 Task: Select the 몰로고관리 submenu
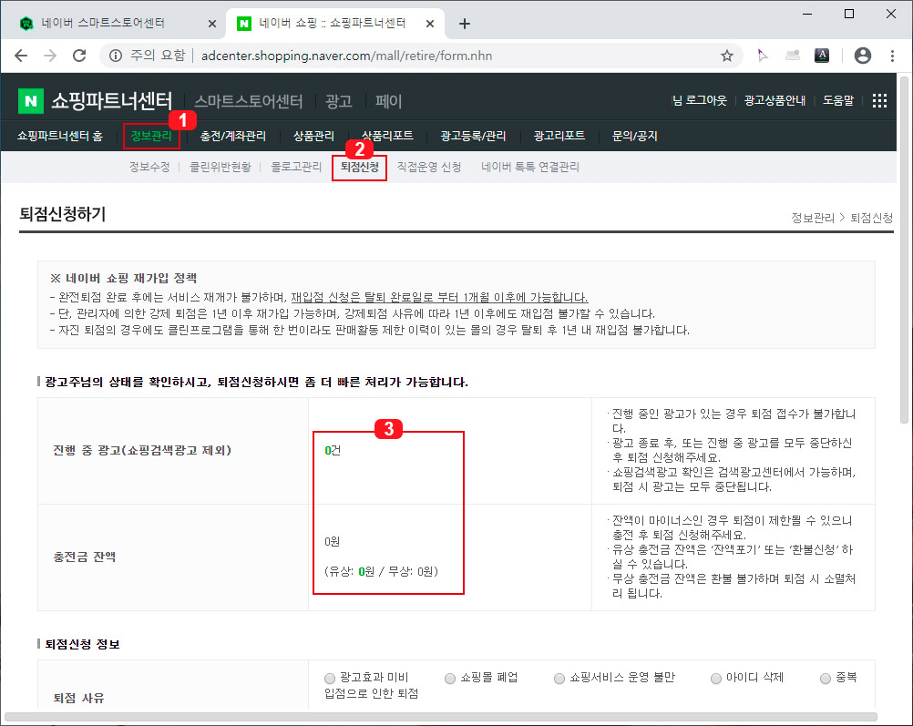click(x=296, y=167)
